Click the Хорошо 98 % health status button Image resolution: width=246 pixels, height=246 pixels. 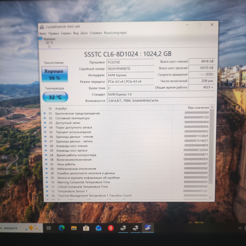[55, 74]
